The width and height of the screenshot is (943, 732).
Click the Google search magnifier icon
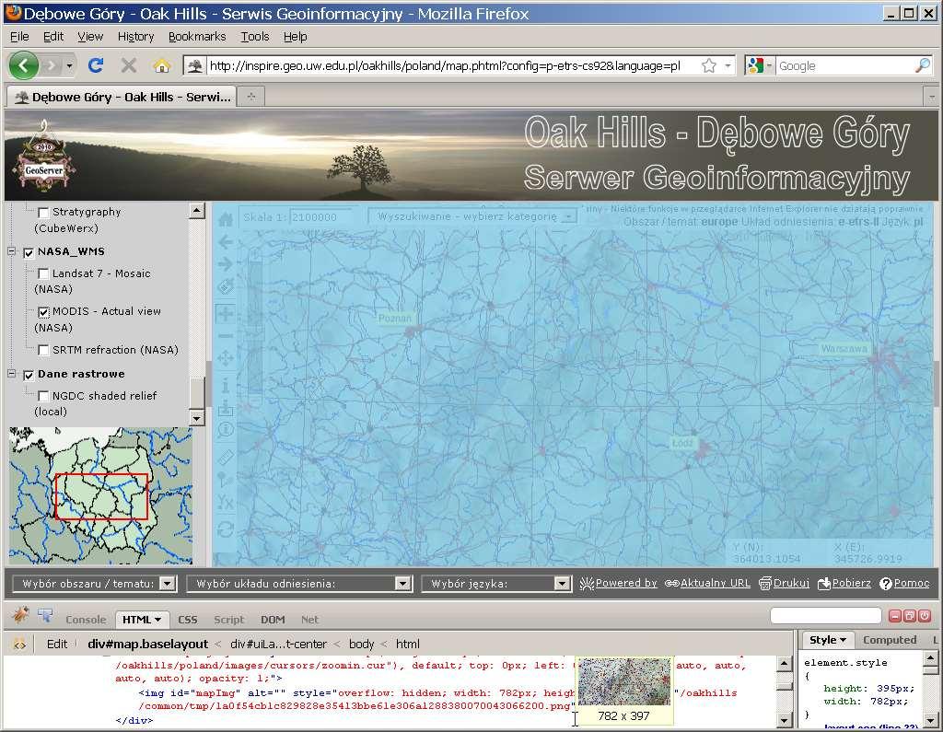click(923, 65)
